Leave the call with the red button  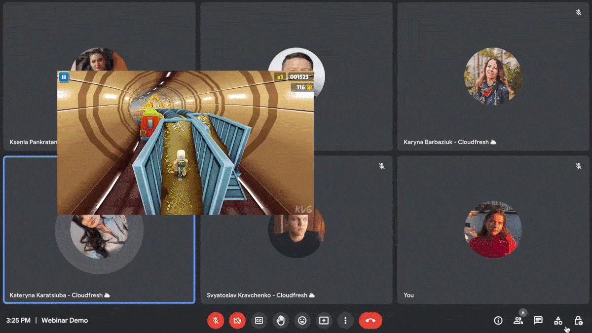(370, 321)
